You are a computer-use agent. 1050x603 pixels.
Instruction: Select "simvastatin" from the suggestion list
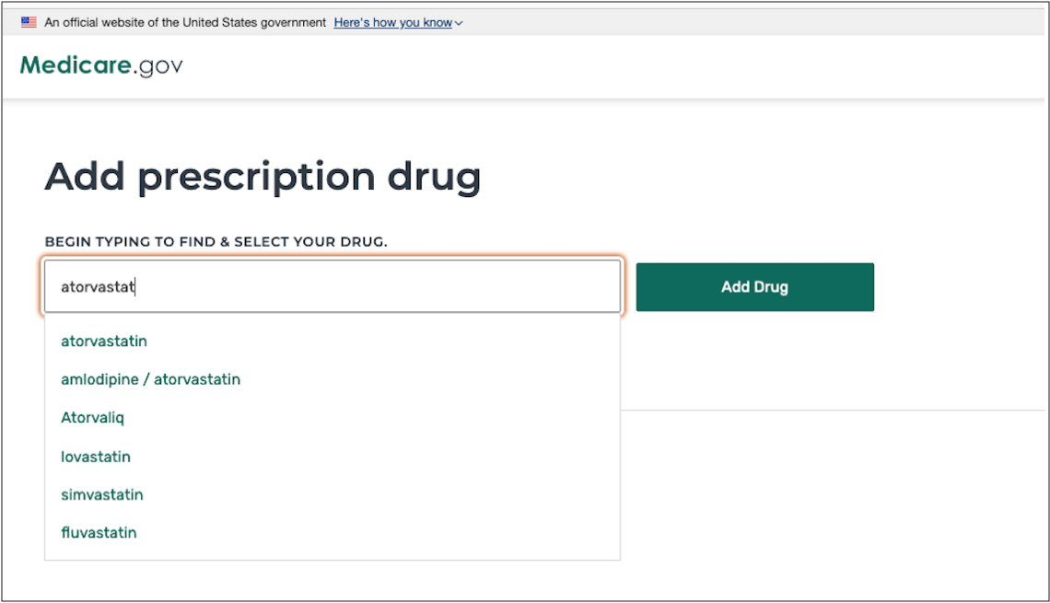click(x=101, y=494)
